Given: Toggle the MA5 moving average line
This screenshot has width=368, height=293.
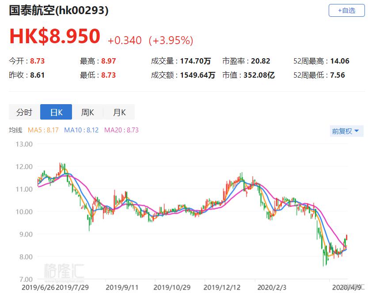Looking at the screenshot, I should (44, 131).
